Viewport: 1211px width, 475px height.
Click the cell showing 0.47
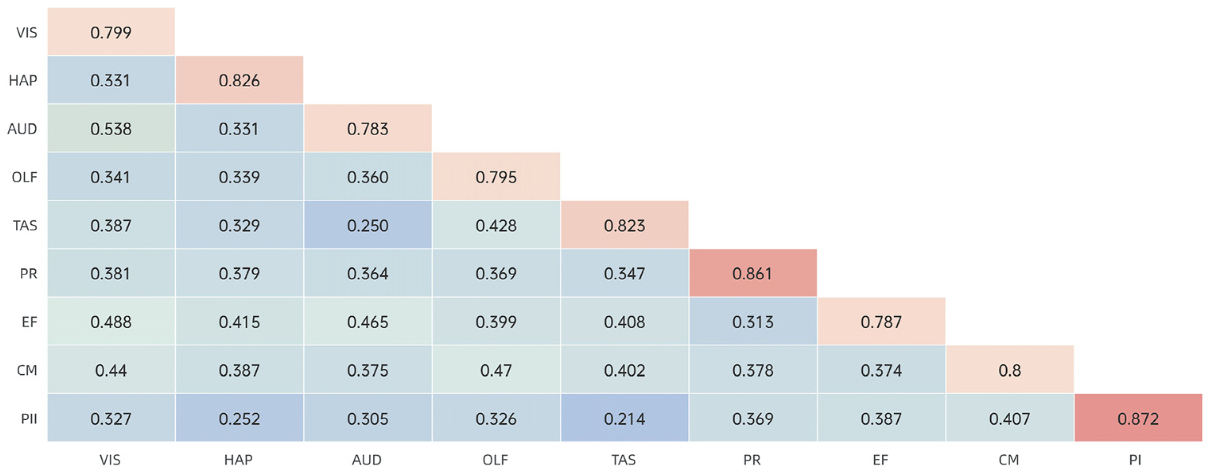[x=496, y=370]
